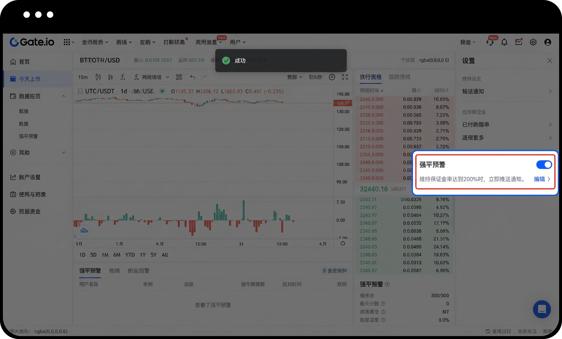
Task: Toggle the checkbox beside UTC/USDT
Action: pos(80,91)
